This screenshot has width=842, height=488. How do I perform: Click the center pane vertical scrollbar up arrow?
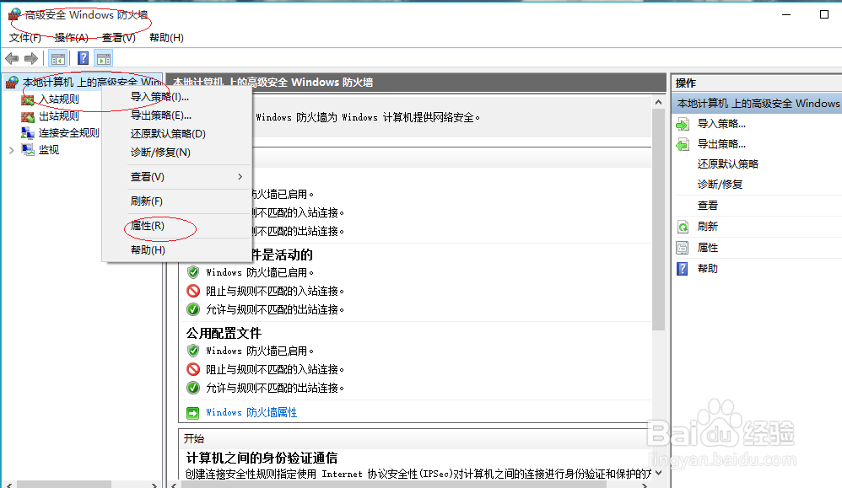[x=658, y=102]
